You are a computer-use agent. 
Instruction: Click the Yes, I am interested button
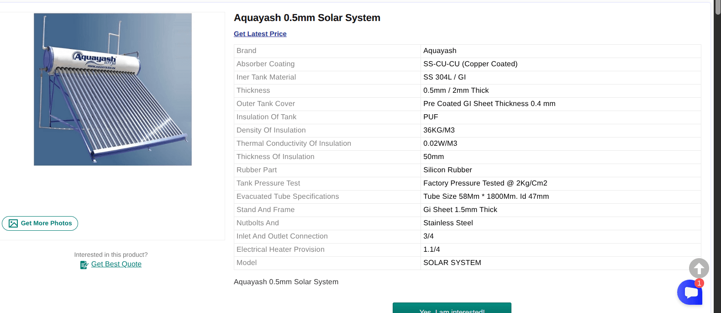tap(452, 308)
